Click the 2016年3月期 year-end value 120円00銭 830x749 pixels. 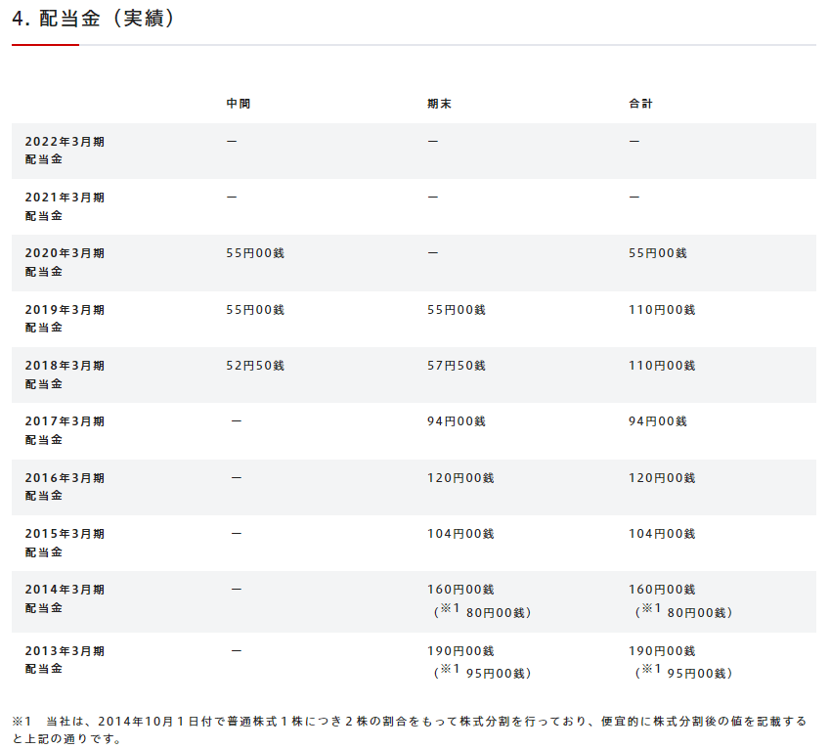(460, 478)
